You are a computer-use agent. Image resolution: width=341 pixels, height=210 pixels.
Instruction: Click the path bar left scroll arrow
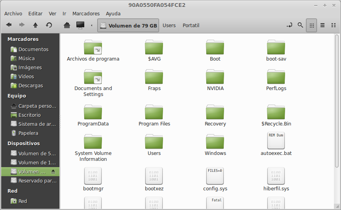point(92,25)
